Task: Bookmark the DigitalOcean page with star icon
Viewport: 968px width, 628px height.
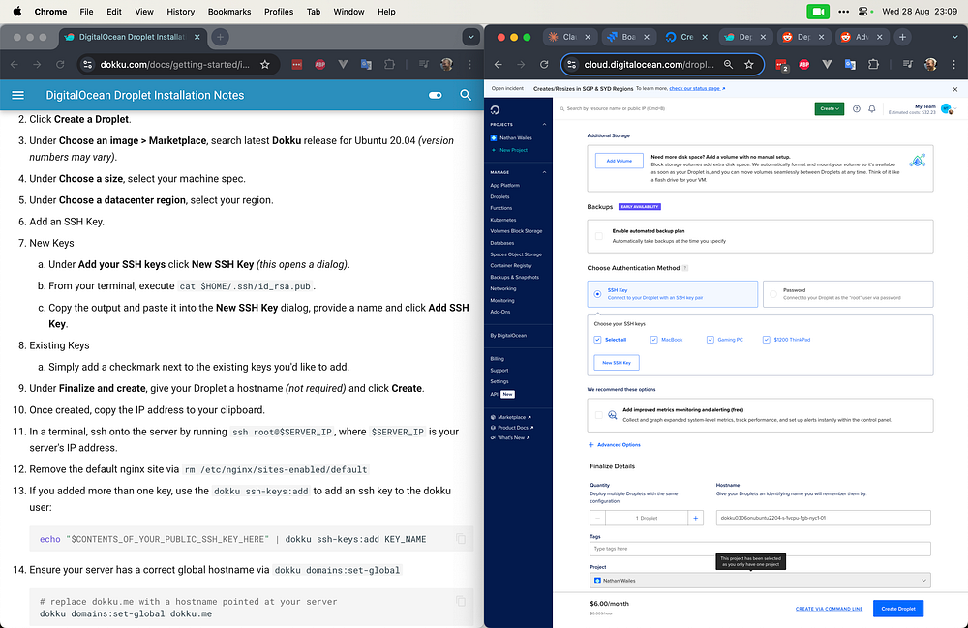Action: 749,64
